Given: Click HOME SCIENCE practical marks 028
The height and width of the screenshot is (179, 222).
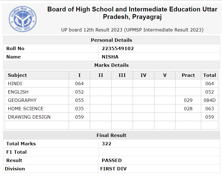Looking at the screenshot, I should 188,109.
